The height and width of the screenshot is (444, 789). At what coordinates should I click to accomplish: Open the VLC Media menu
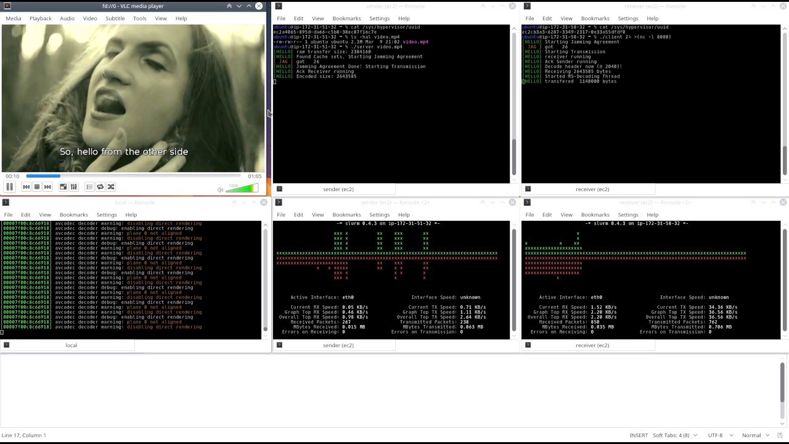tap(14, 18)
